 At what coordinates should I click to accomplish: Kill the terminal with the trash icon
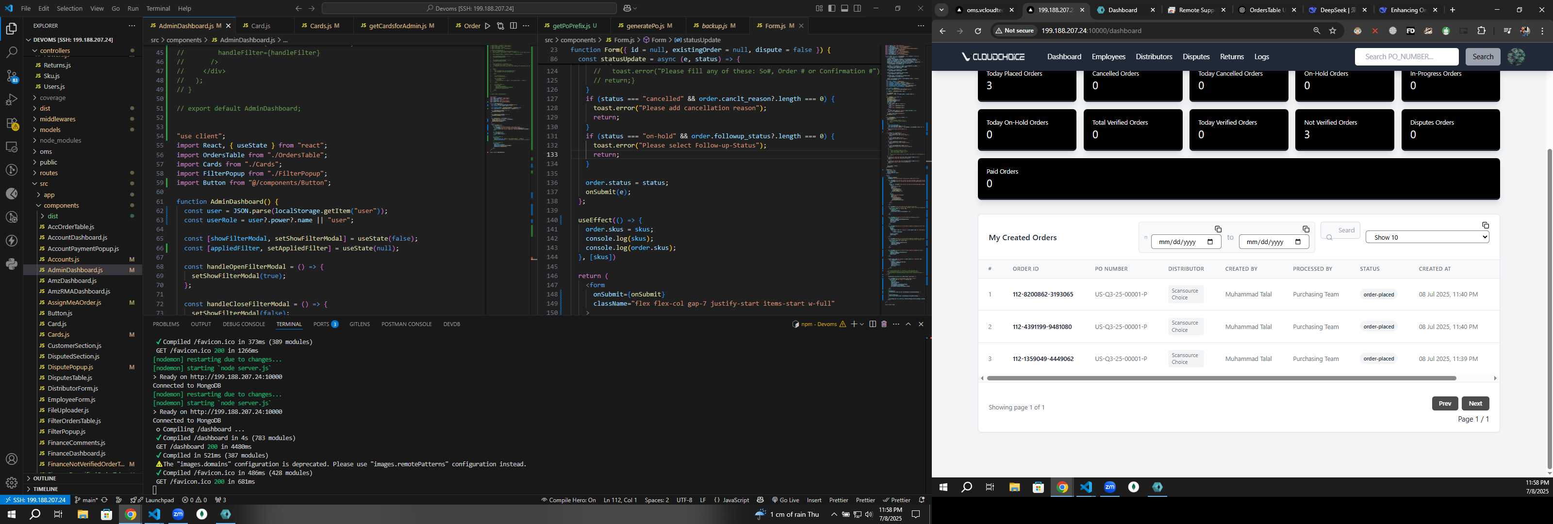click(884, 324)
